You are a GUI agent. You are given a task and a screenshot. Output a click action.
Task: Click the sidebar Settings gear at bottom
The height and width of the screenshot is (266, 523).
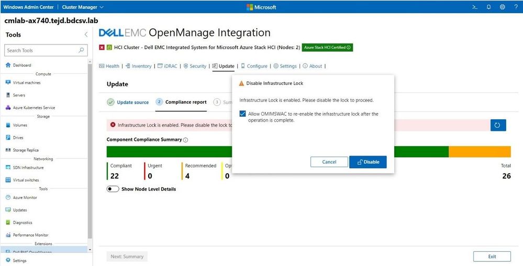(x=8, y=260)
